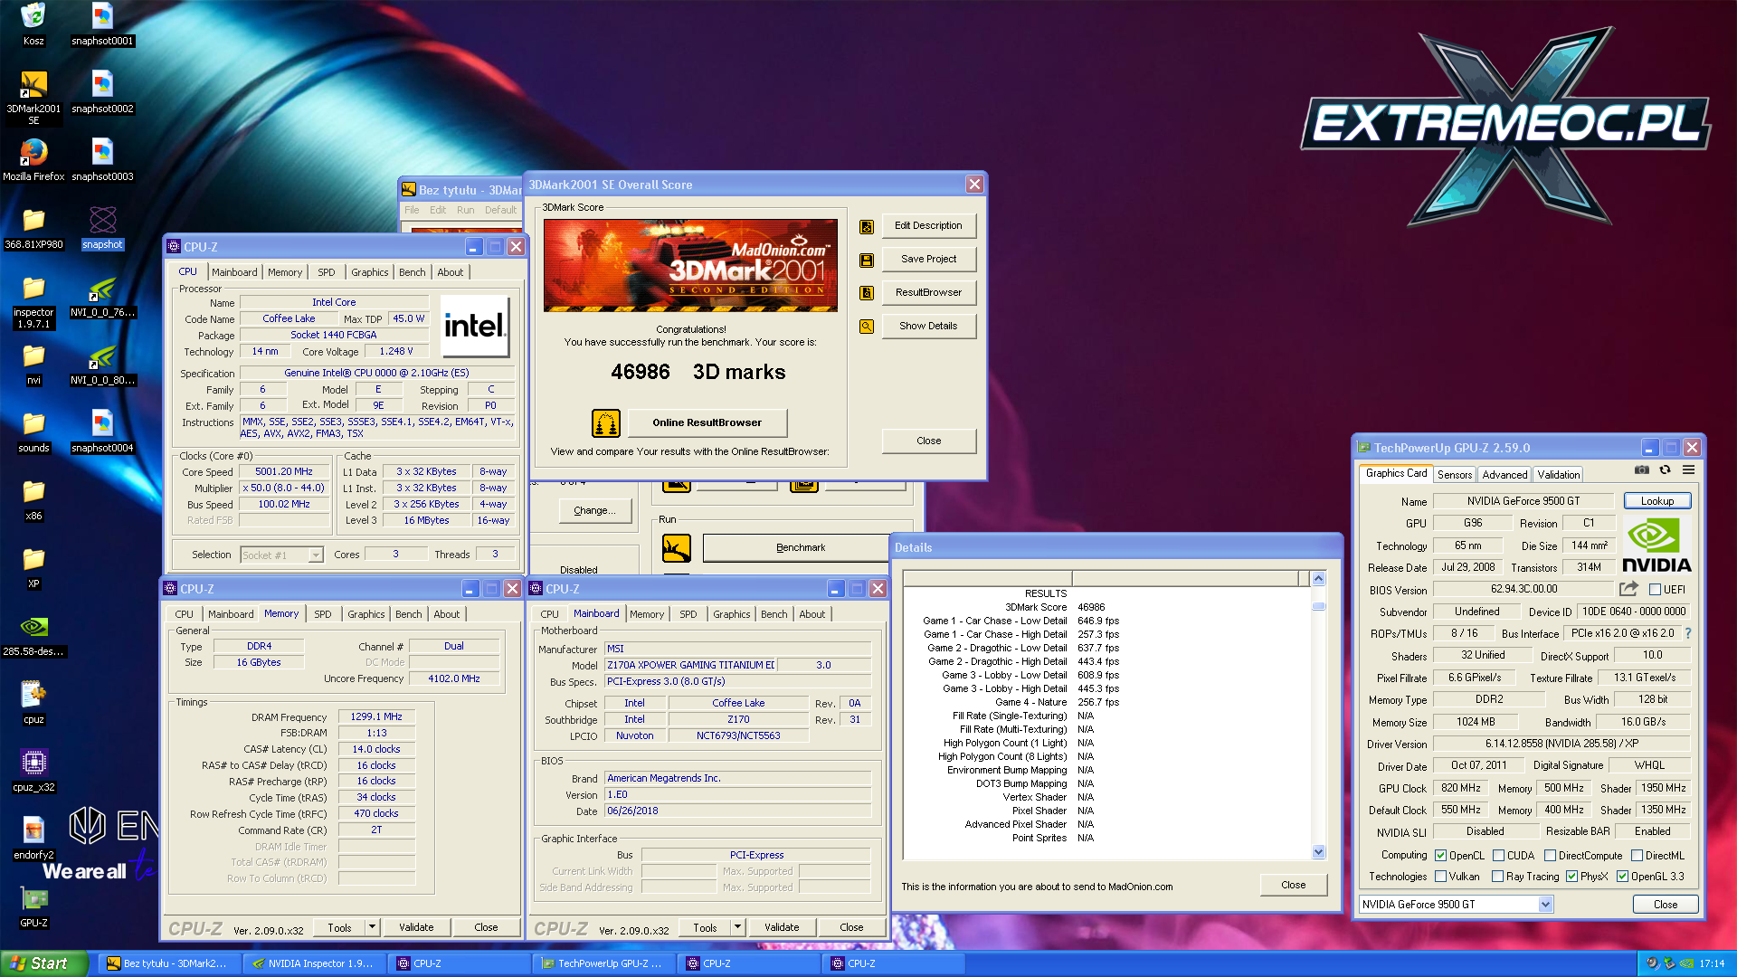The height and width of the screenshot is (977, 1737).
Task: Take GPU-Z screenshot with camera icon
Action: [1642, 470]
